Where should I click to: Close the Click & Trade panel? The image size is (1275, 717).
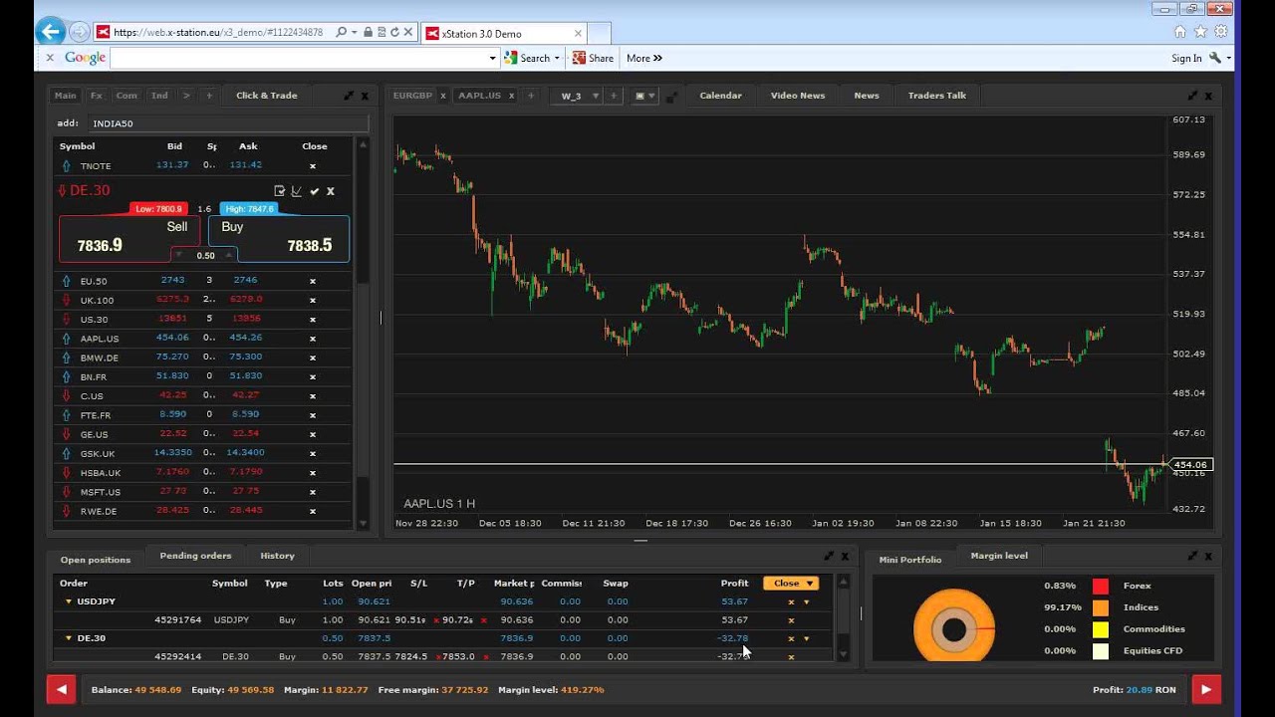click(x=365, y=96)
